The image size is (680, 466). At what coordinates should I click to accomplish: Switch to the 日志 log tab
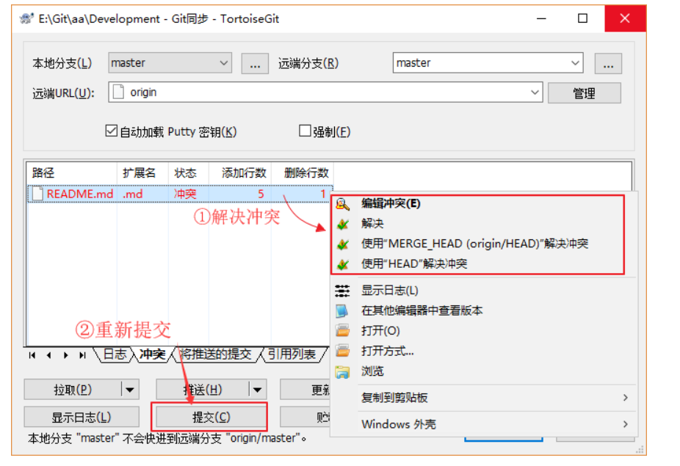click(x=114, y=354)
